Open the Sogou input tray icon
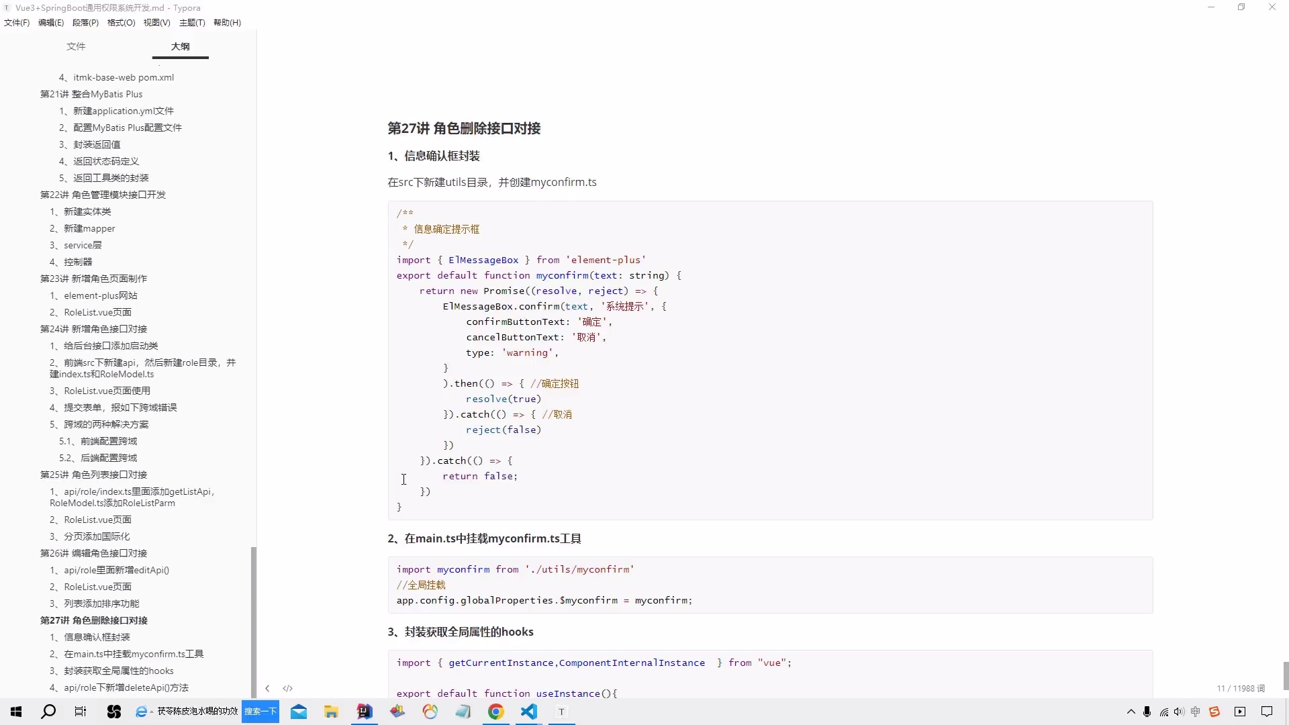1289x725 pixels. click(x=1216, y=712)
